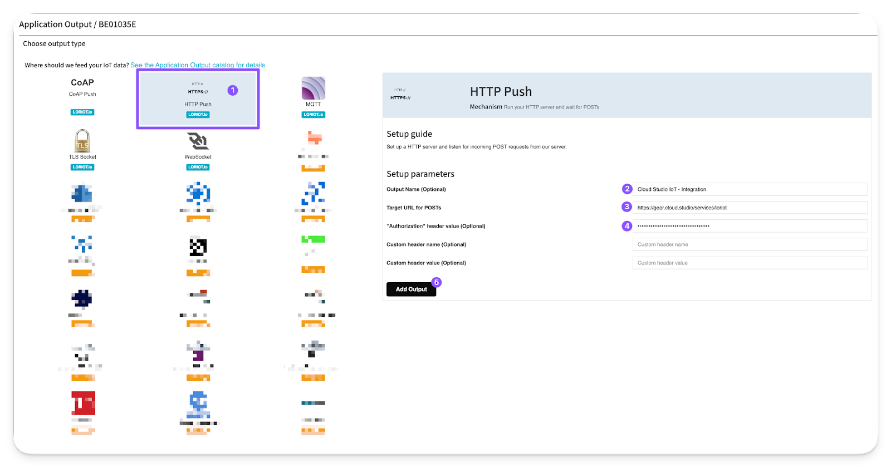The width and height of the screenshot is (891, 467).
Task: Click the Target URL for POSTs field
Action: point(750,208)
